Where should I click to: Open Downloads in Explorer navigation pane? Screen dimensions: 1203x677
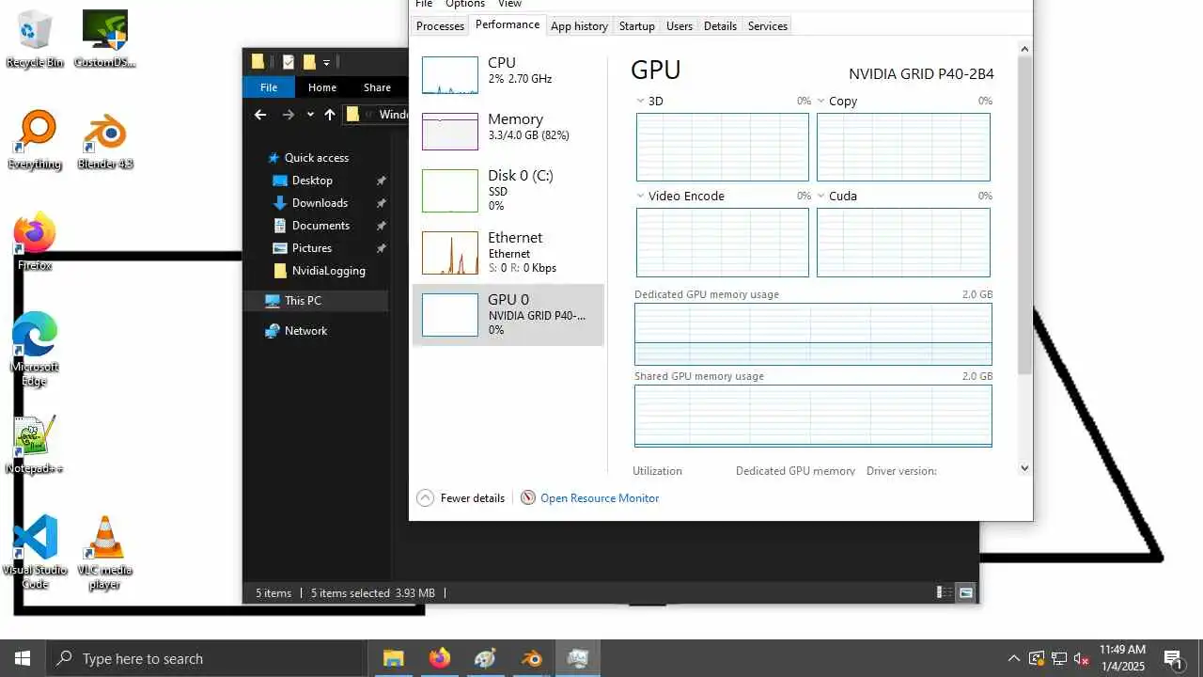[320, 203]
